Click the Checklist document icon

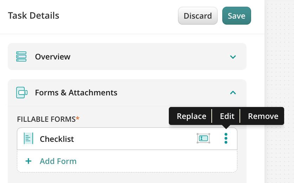point(28,139)
